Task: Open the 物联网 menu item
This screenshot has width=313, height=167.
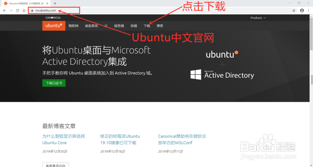Action: click(74, 26)
